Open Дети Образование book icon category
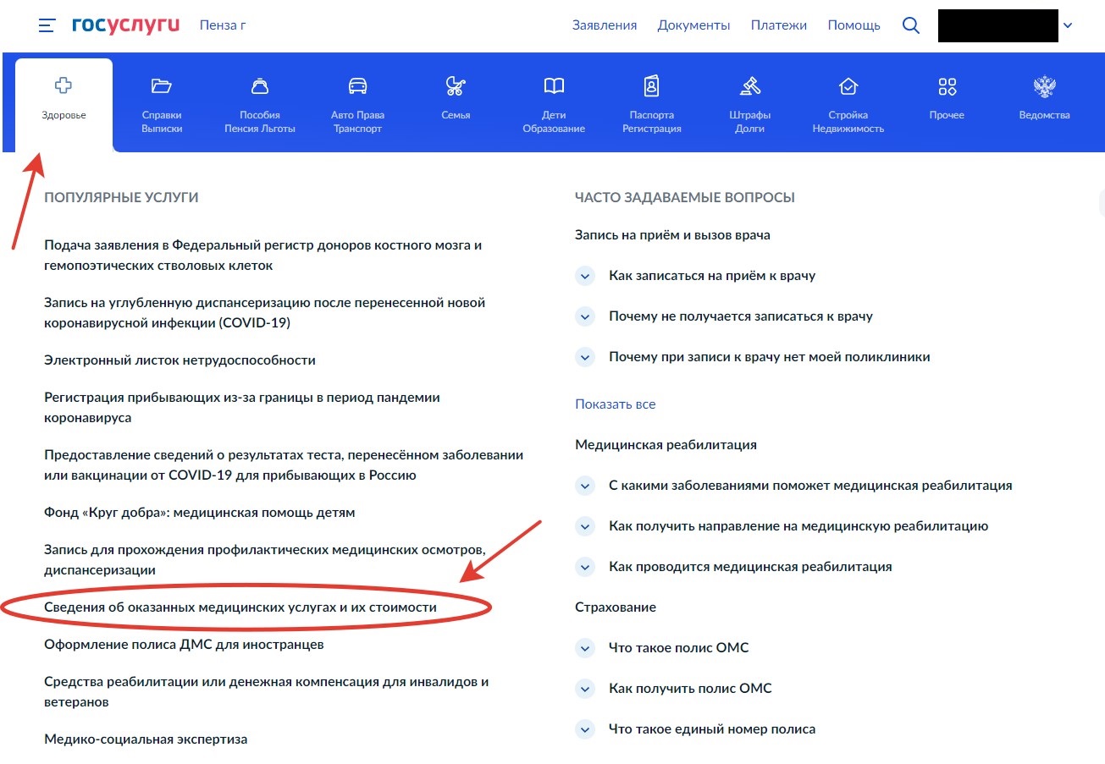 point(554,86)
